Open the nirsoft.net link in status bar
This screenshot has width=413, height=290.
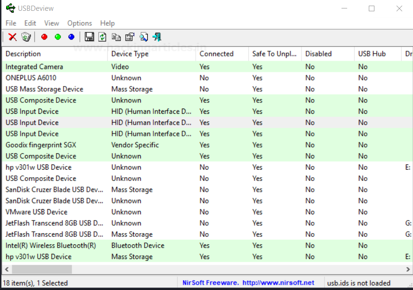(x=278, y=282)
